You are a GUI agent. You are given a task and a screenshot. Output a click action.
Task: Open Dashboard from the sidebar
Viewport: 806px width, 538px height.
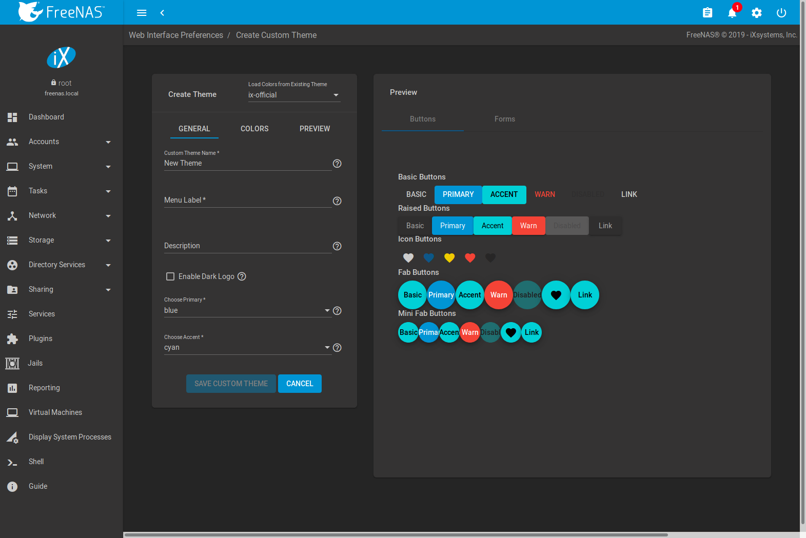click(x=62, y=117)
